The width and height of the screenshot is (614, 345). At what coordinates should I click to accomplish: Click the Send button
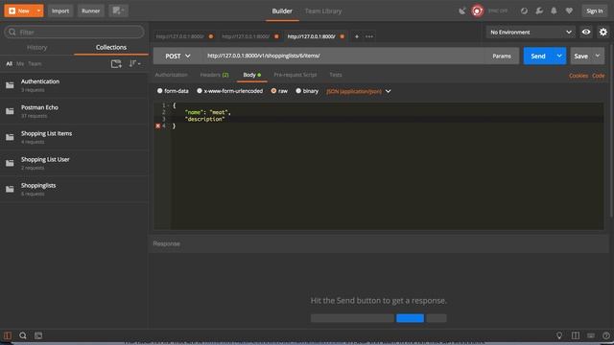pos(538,56)
